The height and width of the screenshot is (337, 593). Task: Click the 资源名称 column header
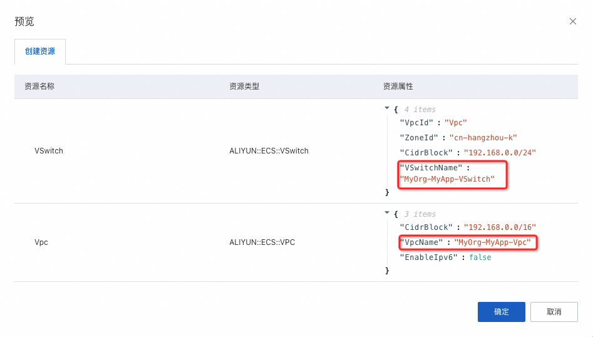click(39, 86)
